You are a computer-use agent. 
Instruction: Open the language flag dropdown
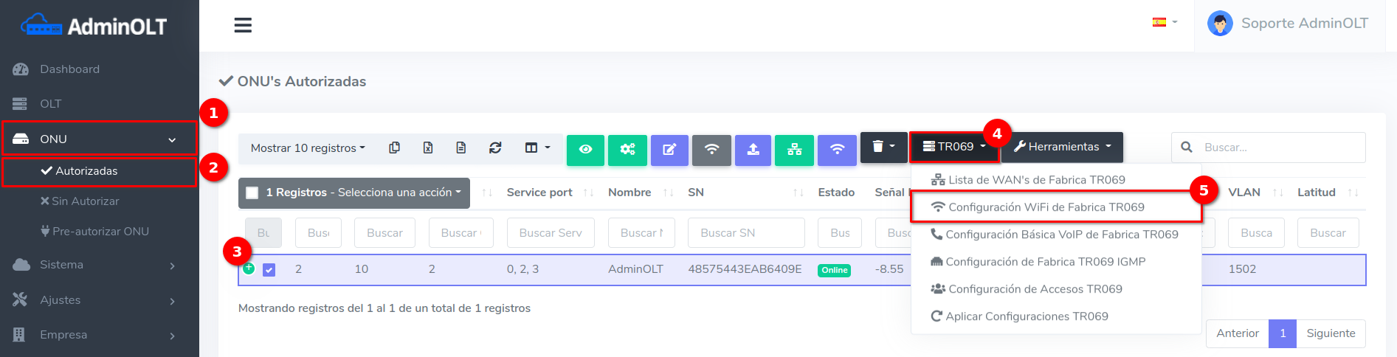pos(1164,22)
